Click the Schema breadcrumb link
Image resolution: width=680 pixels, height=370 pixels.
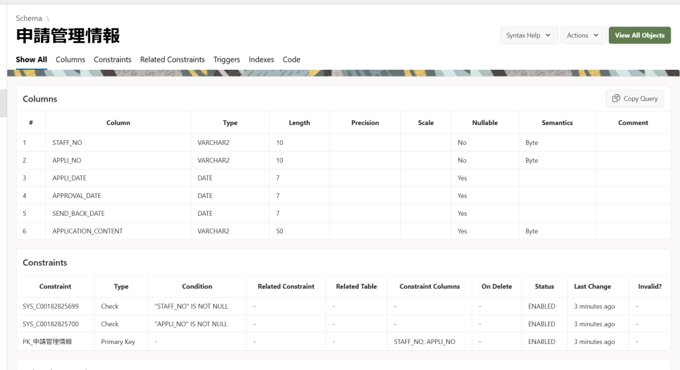pyautogui.click(x=29, y=19)
